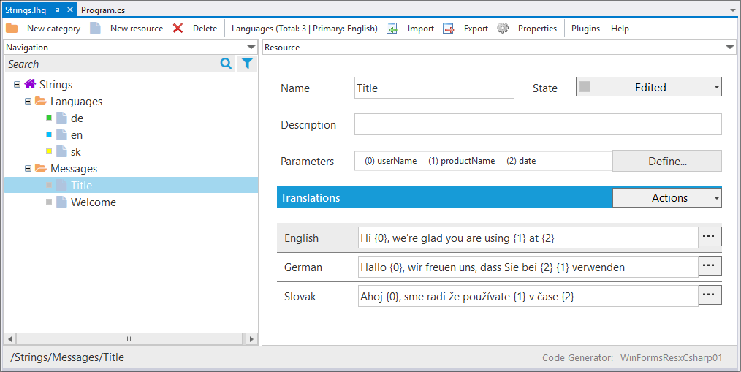Click the New category label

[53, 29]
